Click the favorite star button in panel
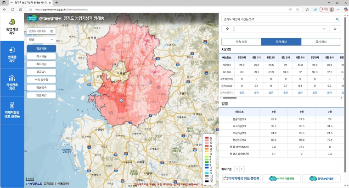The image size is (349, 188). pyautogui.click(x=335, y=29)
